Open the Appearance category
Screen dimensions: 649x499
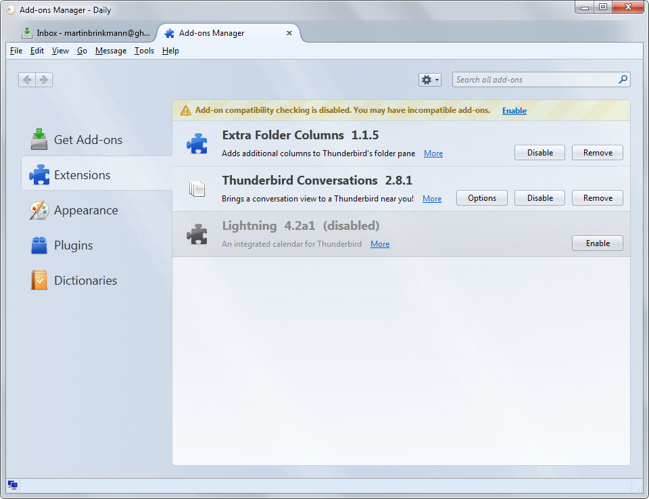(97, 210)
